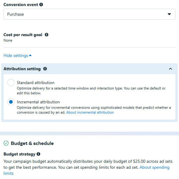Select the Incremental attribution radio button
179x179 pixels.
[x=11, y=102]
